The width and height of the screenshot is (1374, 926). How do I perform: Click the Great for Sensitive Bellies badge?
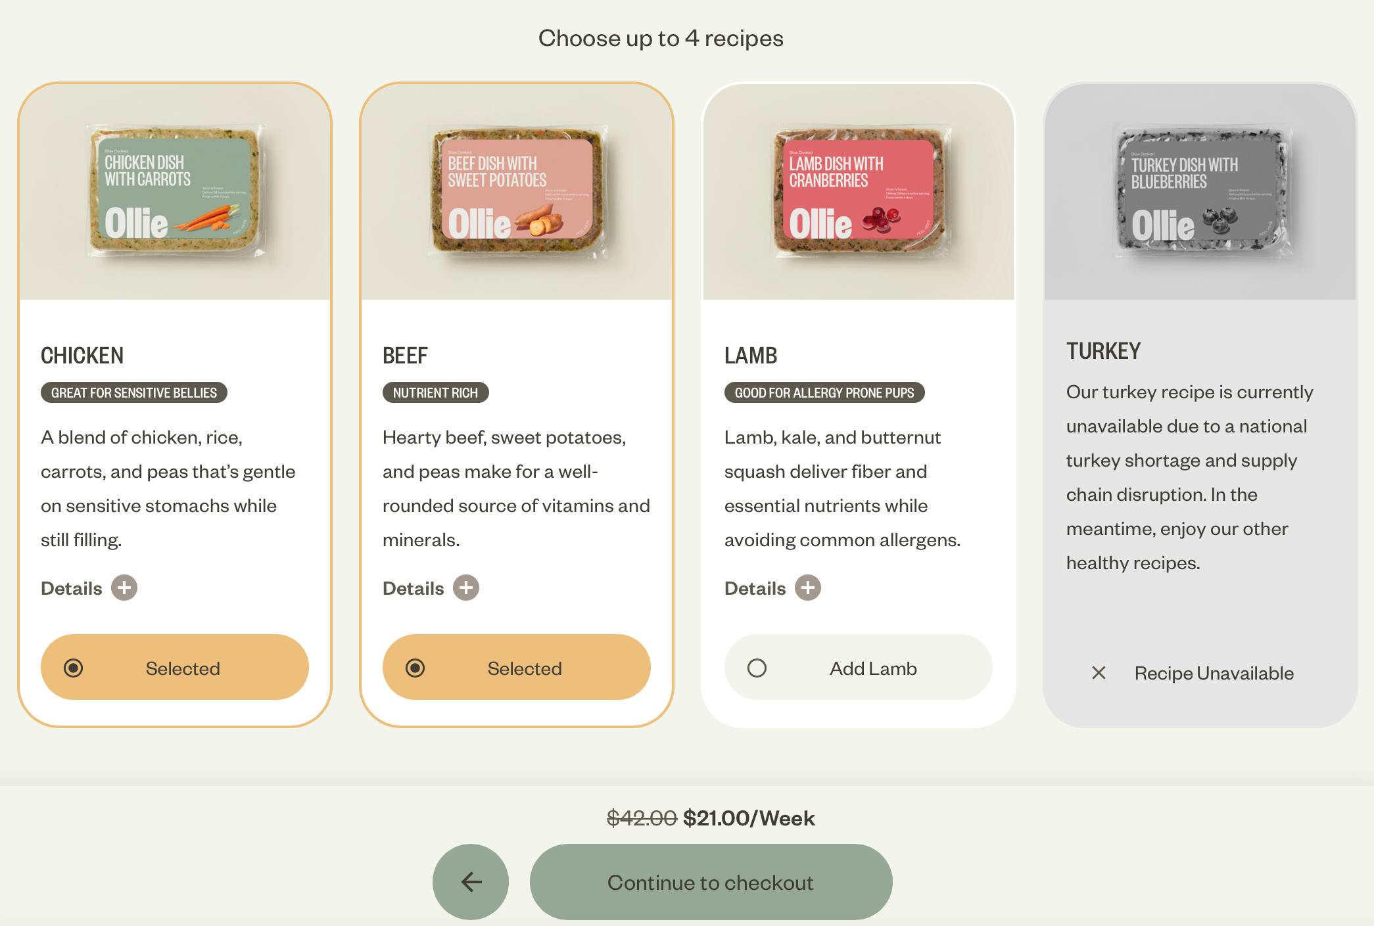click(134, 392)
